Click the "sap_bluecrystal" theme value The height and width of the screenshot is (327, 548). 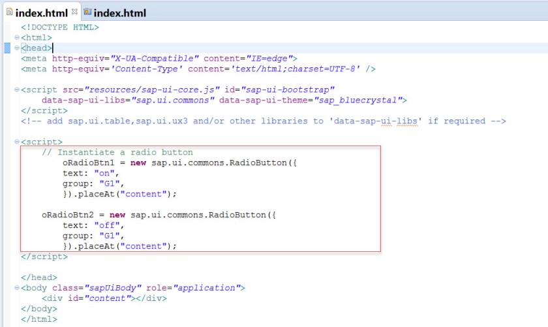click(x=358, y=101)
